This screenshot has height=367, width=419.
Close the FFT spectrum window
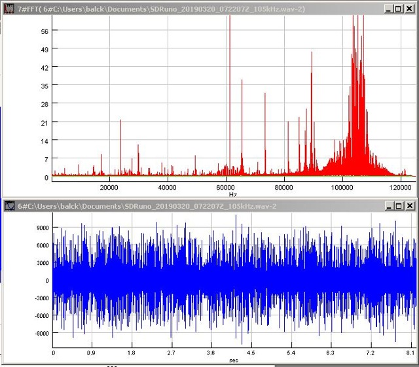[x=409, y=9]
